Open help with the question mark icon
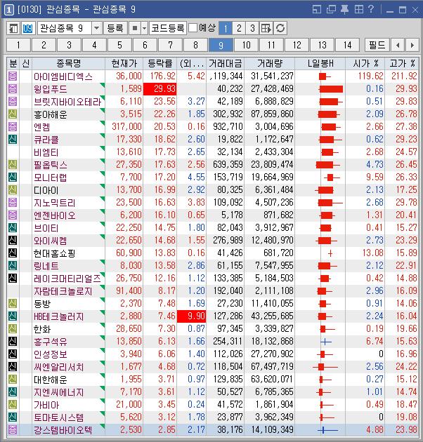 click(371, 9)
